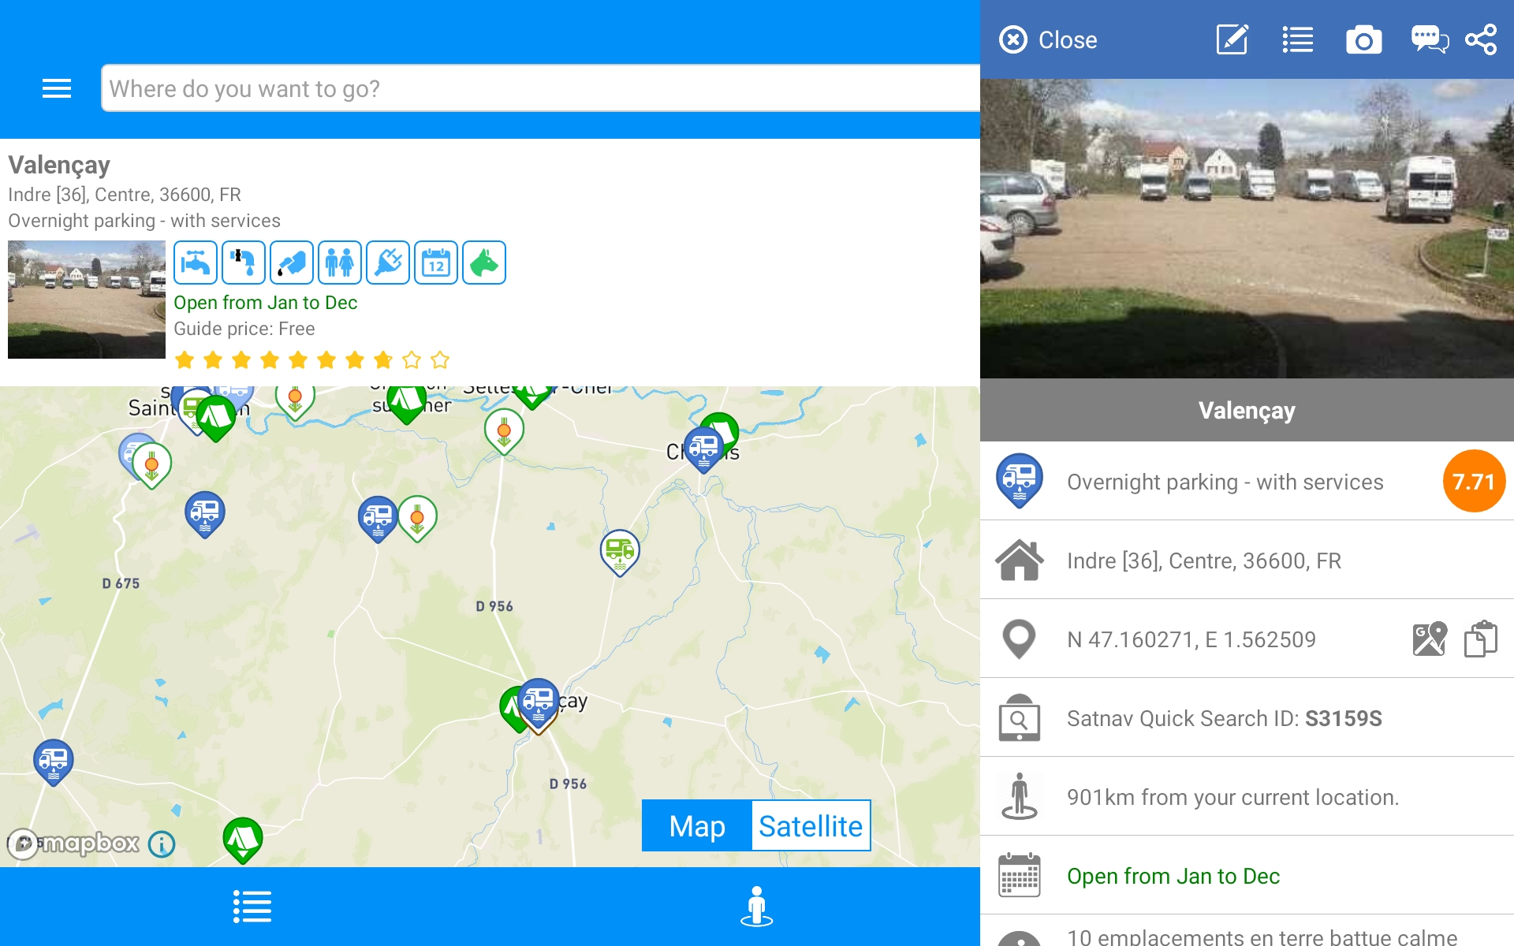
Task: Switch to Map view
Action: [697, 825]
